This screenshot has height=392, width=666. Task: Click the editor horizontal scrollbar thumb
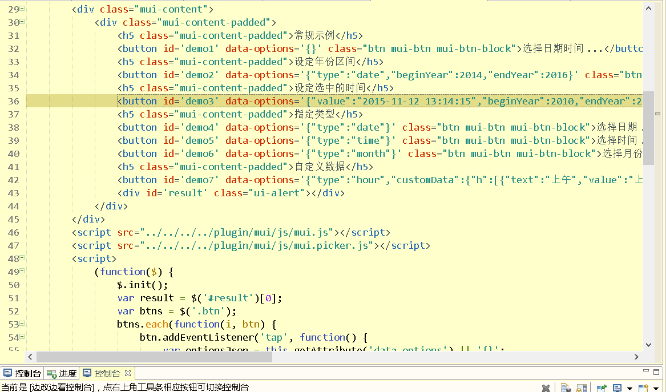pyautogui.click(x=154, y=357)
